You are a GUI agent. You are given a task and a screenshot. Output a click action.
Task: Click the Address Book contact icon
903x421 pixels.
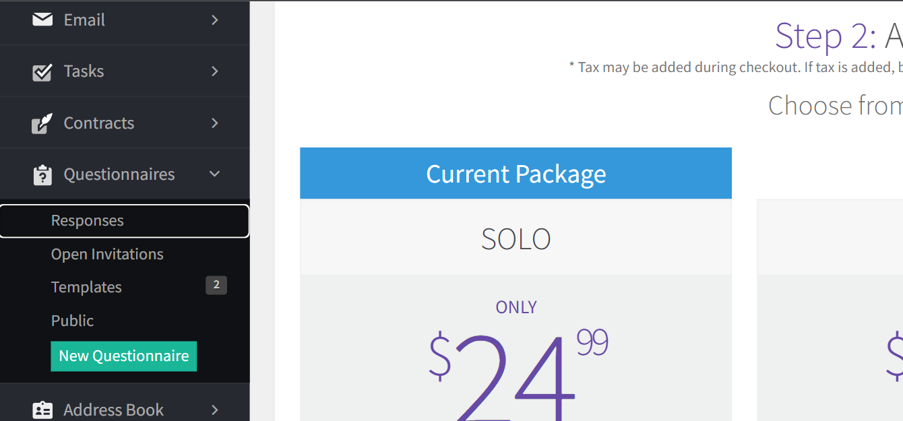(x=42, y=409)
